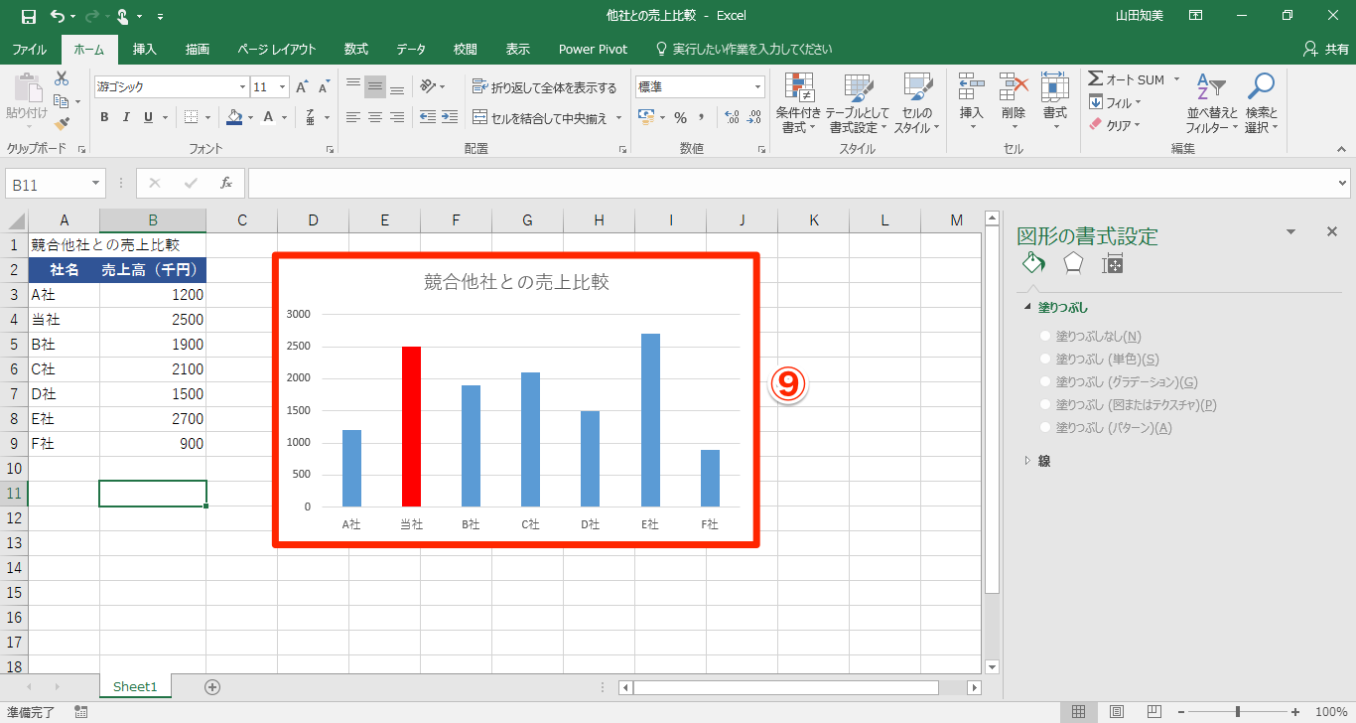This screenshot has width=1356, height=723.
Task: Open number format dropdown 標準
Action: 758,87
